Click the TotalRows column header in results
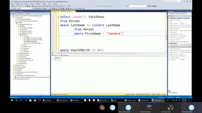The height and width of the screenshot is (113, 202). tap(57, 57)
